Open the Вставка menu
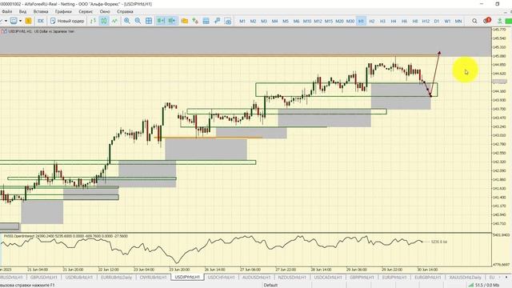The width and height of the screenshot is (512, 288). point(41,11)
